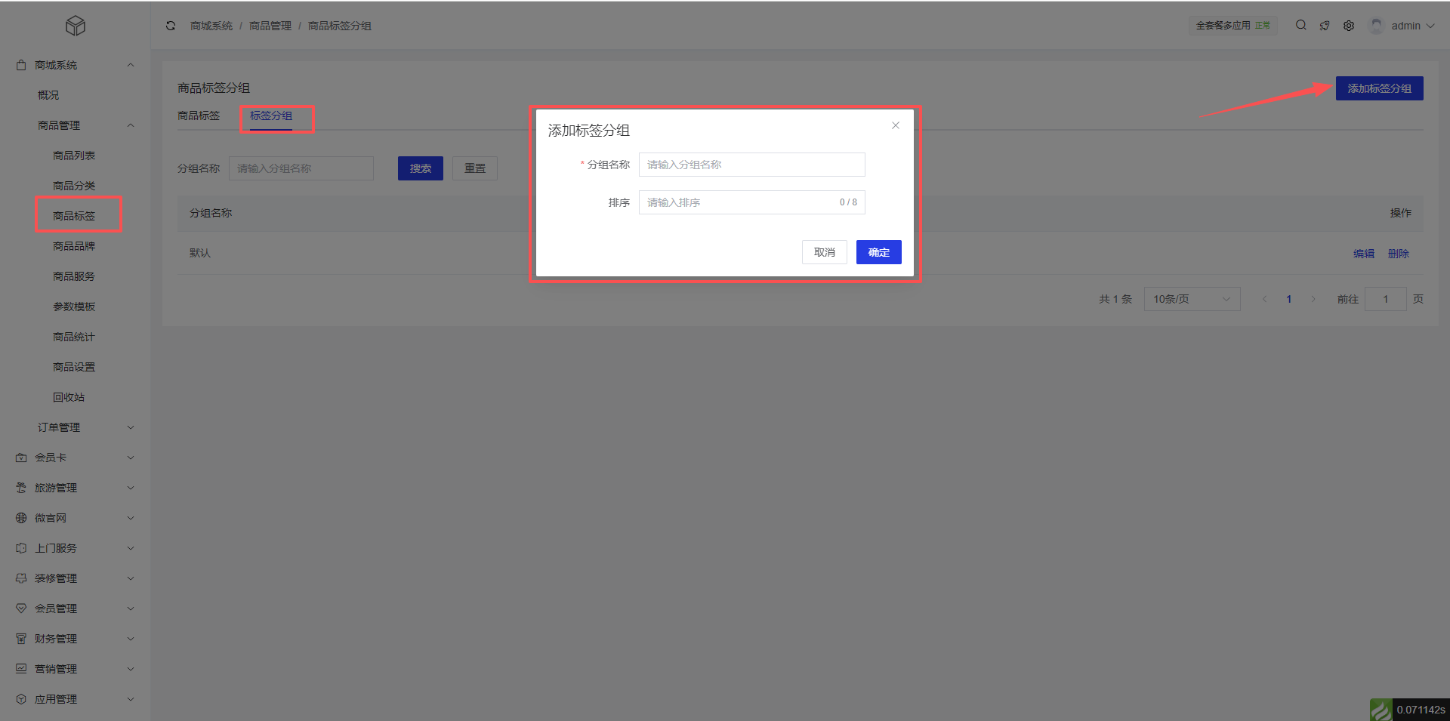Click the 重置 button

[x=475, y=168]
